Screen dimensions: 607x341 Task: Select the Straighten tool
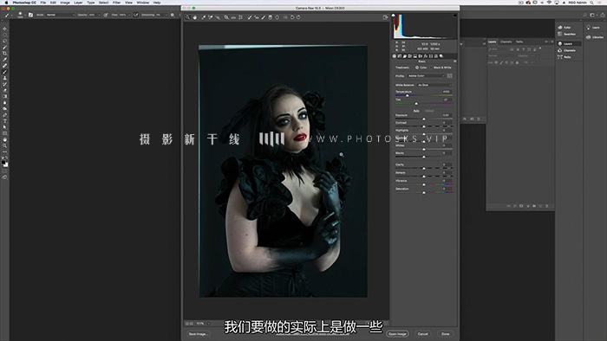(233, 17)
